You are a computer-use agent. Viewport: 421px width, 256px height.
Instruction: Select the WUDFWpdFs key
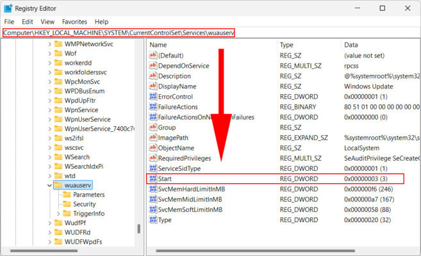coord(83,242)
